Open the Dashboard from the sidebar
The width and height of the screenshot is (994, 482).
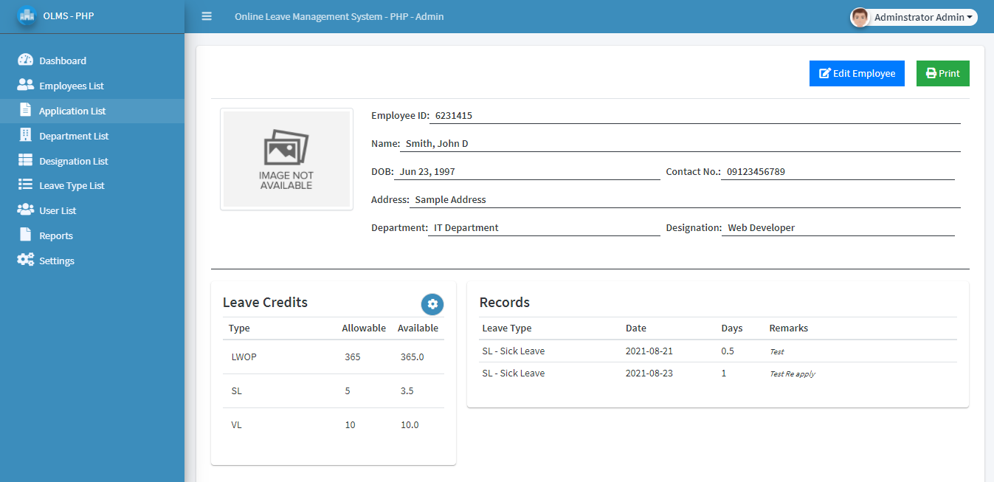[x=24, y=60]
